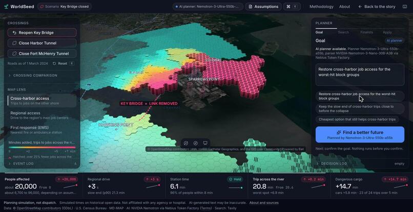Viewport: 413px width, 212px height.
Task: Click the AI planner badge beside Goal
Action: point(395,41)
